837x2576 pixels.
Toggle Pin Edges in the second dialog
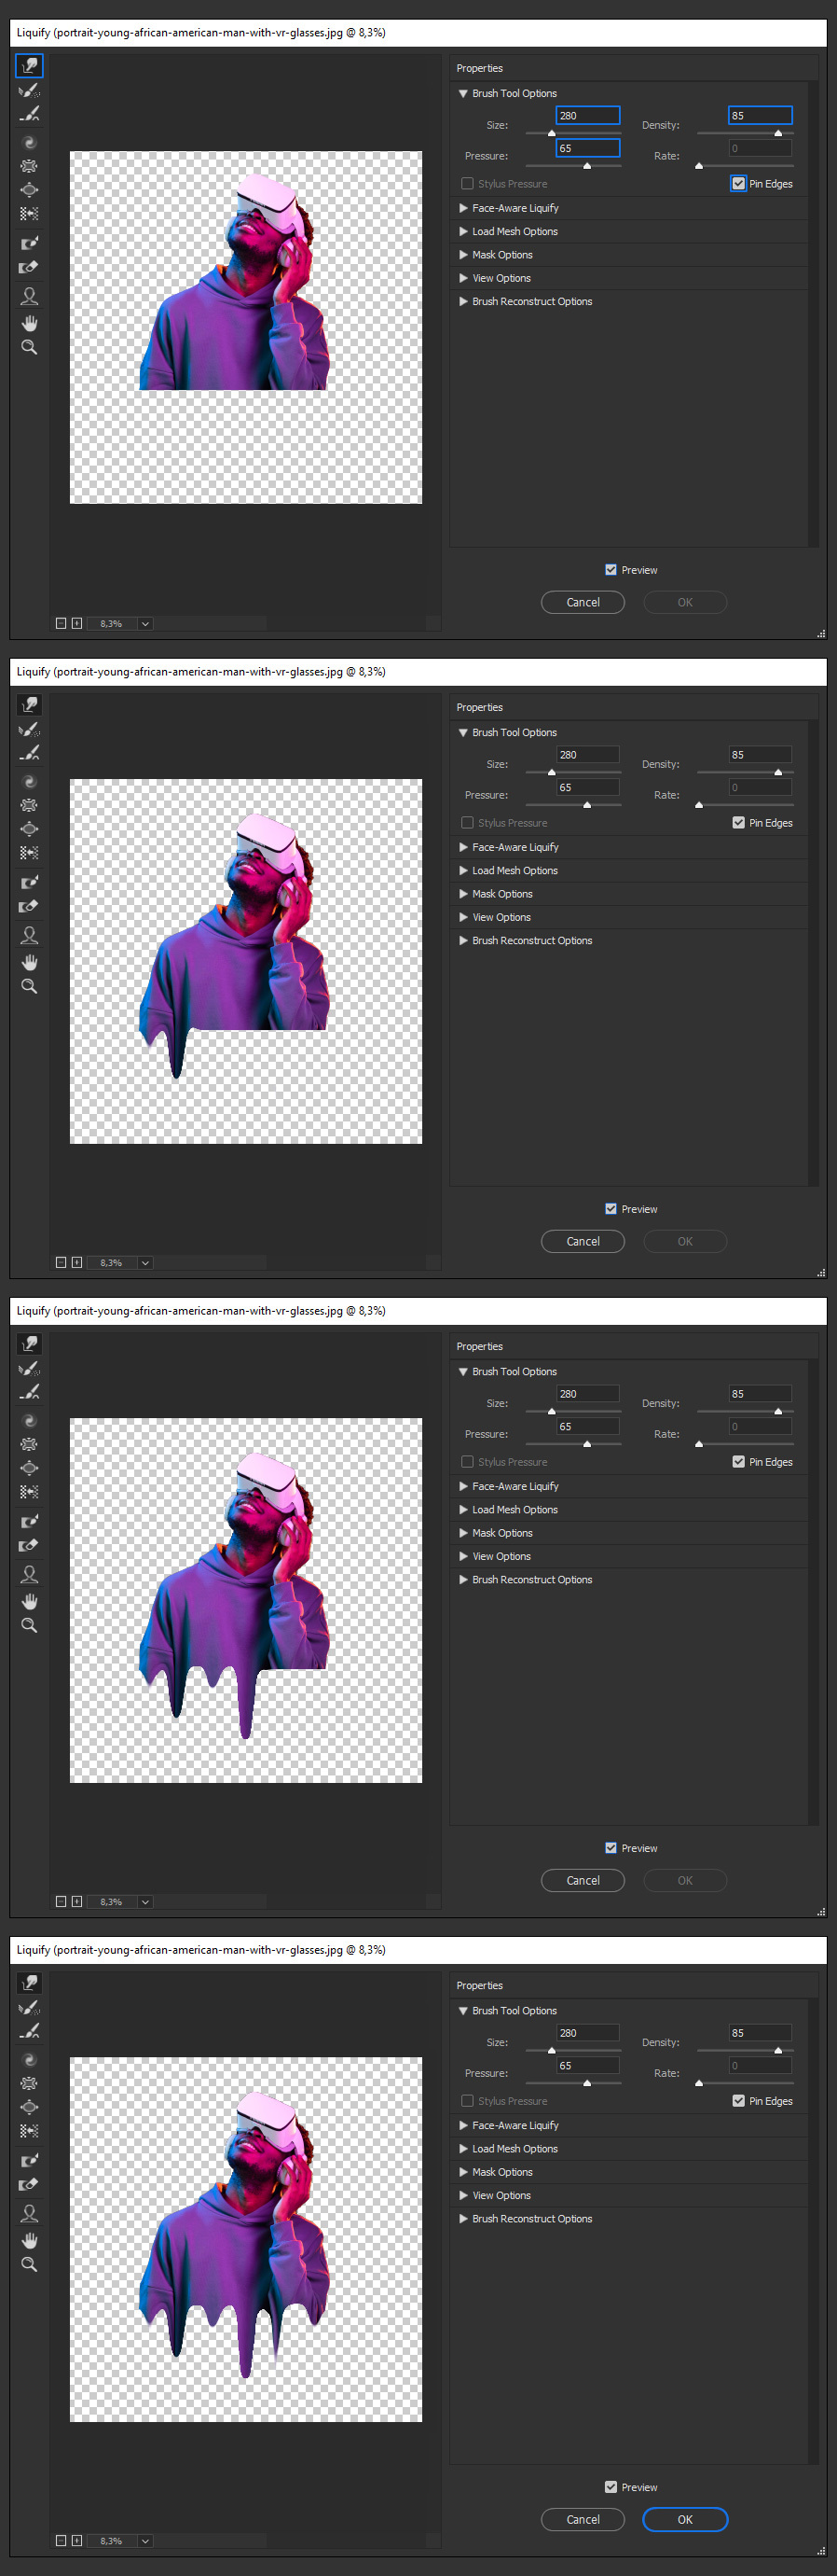738,823
